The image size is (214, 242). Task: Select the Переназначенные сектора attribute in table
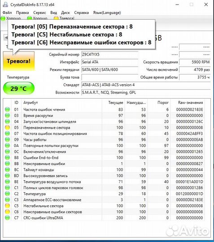coord(47,128)
